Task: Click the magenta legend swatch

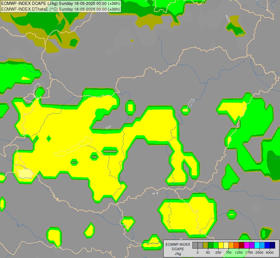Action: 247,245
